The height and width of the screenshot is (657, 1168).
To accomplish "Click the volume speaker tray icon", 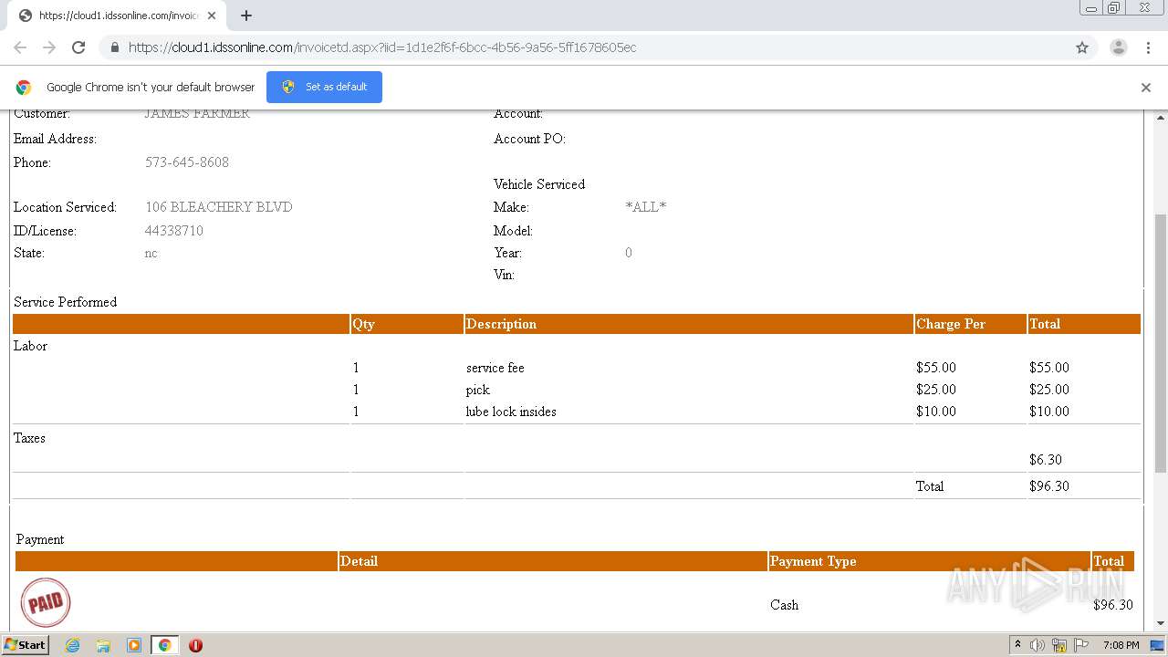I will click(x=1038, y=645).
